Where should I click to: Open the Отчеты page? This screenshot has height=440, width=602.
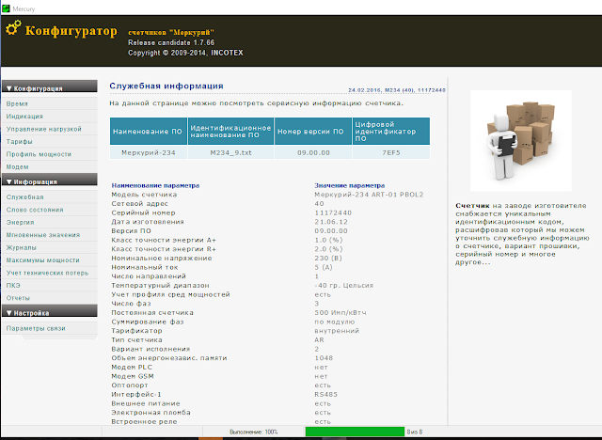(x=50, y=298)
